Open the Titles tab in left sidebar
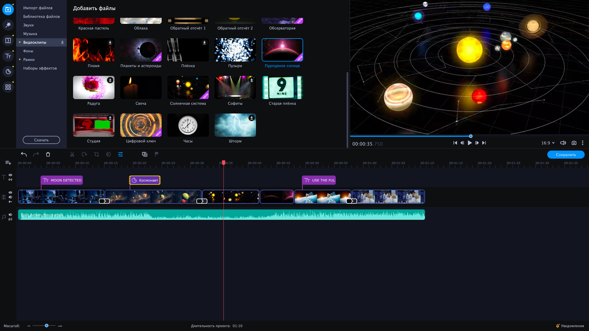 [8, 56]
